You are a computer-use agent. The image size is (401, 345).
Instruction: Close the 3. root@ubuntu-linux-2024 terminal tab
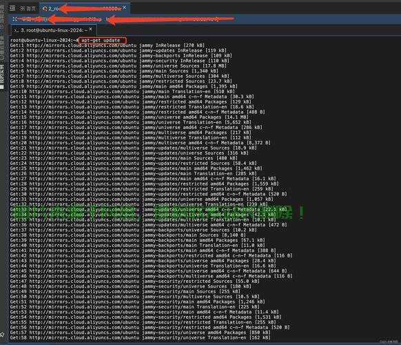pyautogui.click(x=90, y=29)
